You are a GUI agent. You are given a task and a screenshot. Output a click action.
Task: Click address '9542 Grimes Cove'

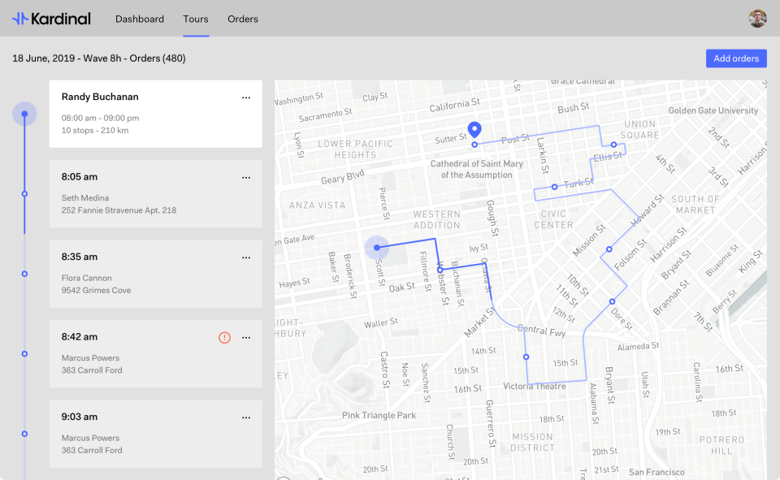click(x=97, y=291)
